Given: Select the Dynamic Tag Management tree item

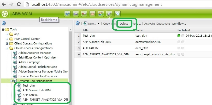Looking at the screenshot, I should click(x=35, y=81).
